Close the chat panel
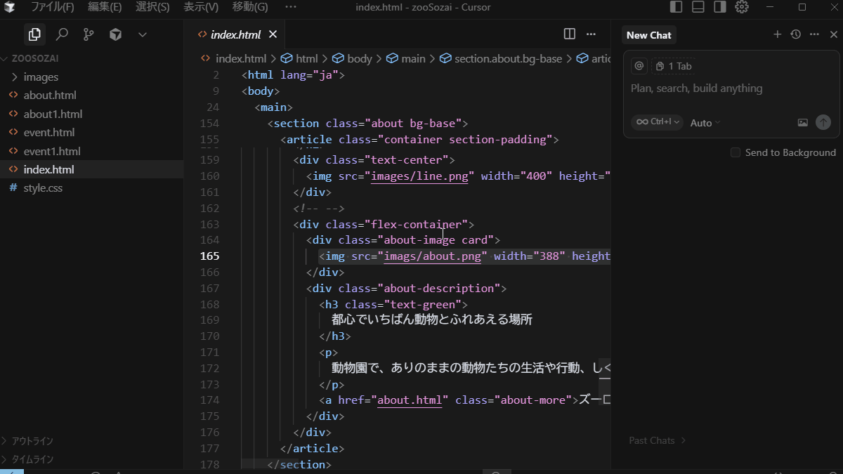This screenshot has width=843, height=474. [833, 34]
